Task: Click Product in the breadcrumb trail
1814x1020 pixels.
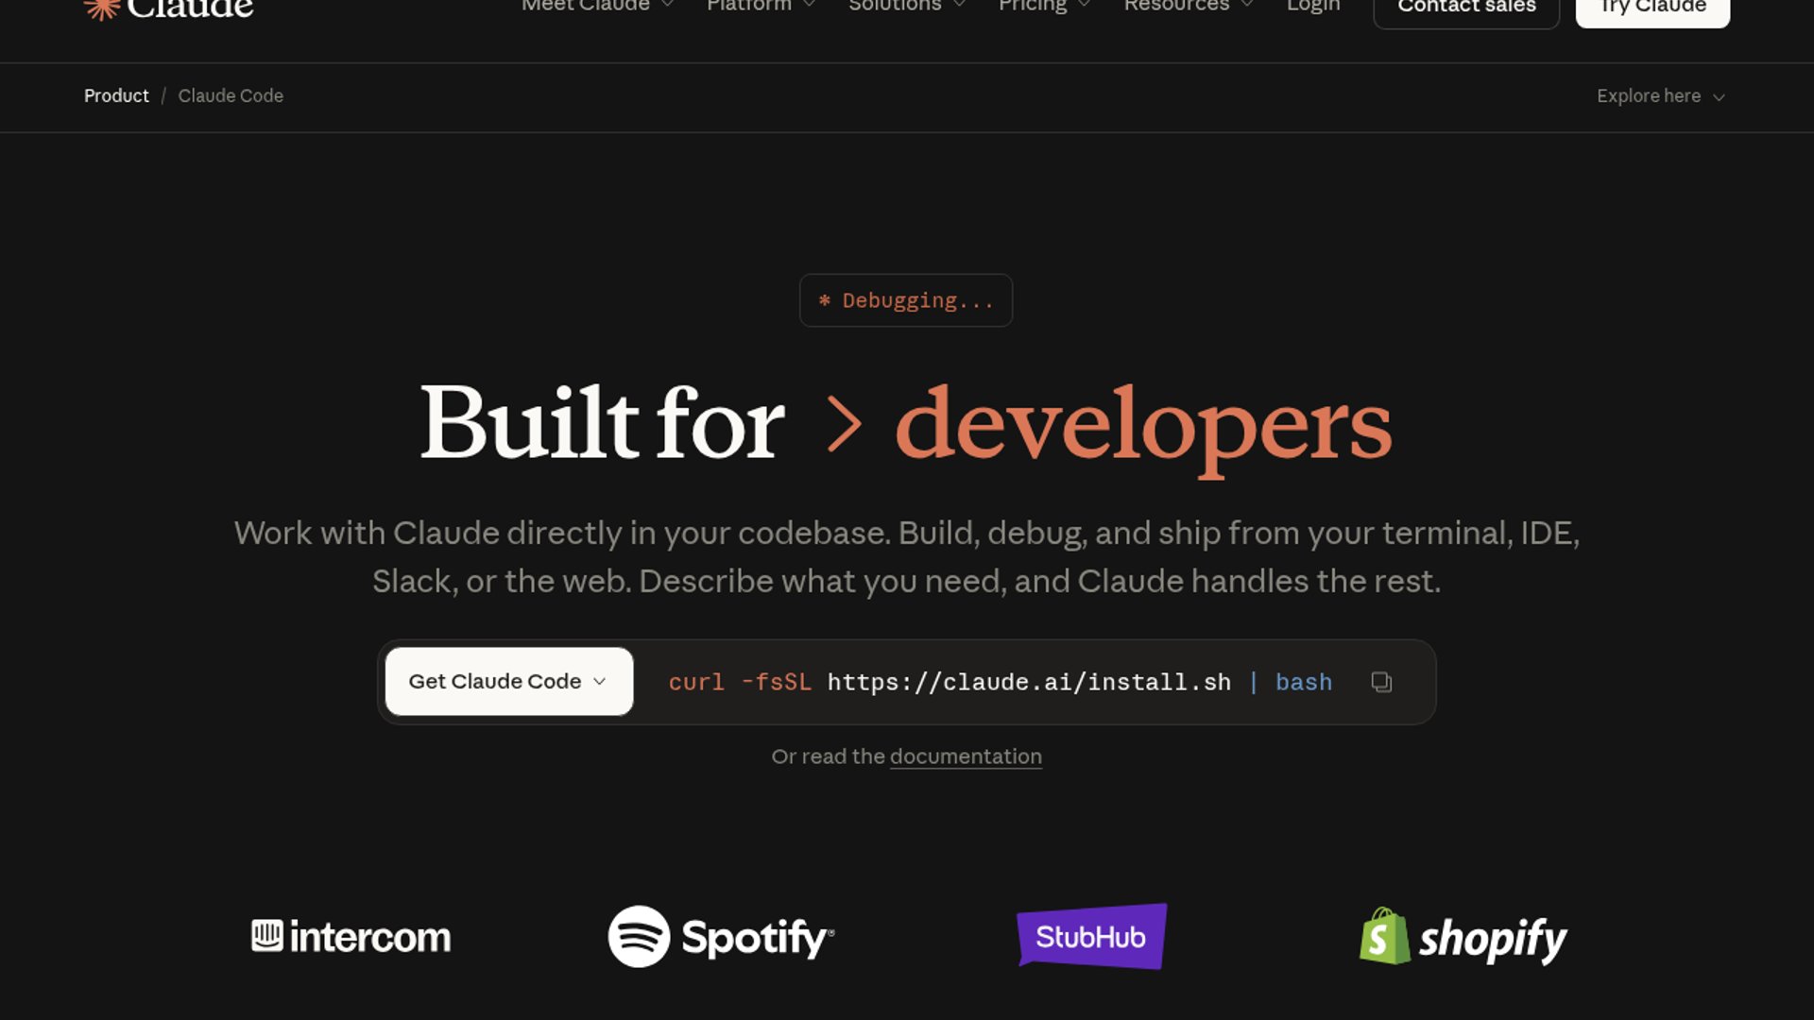Action: click(116, 95)
